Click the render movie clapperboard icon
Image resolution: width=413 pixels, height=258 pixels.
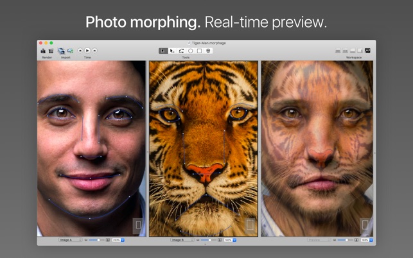click(51, 51)
